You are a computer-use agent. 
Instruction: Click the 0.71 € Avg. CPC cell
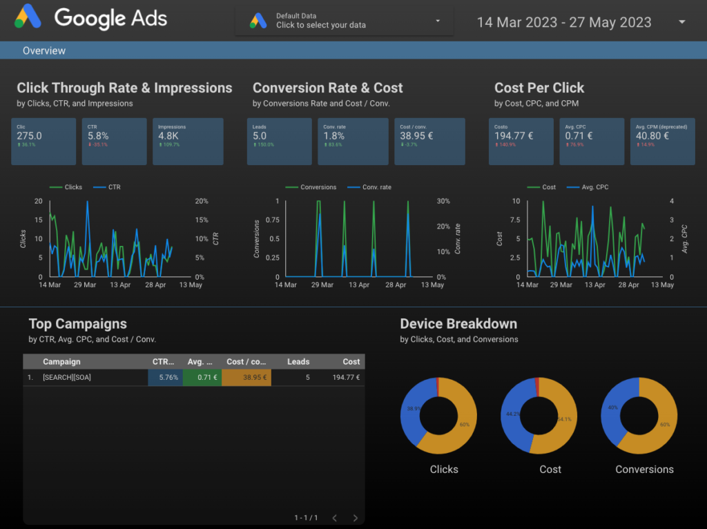(202, 378)
